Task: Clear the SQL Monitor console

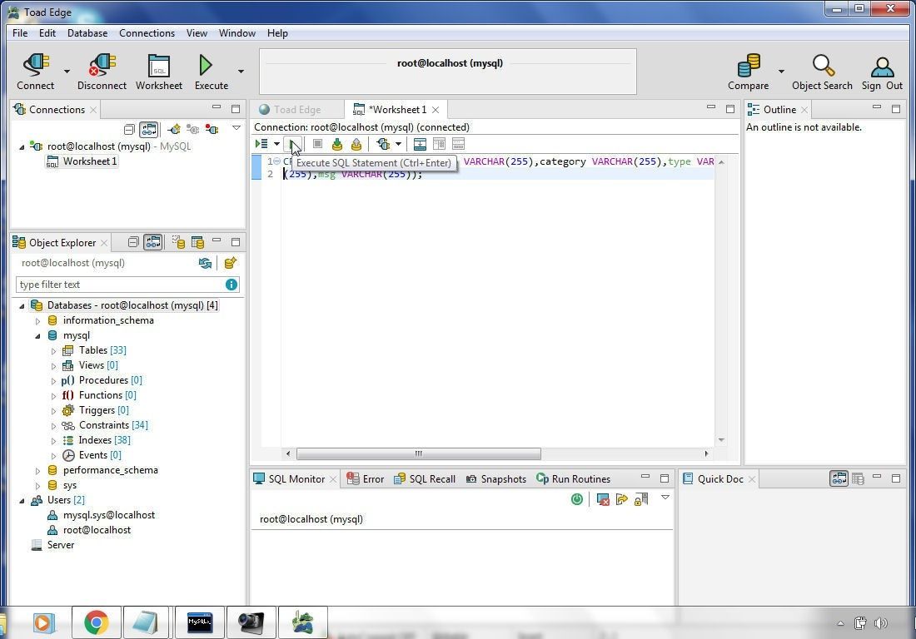Action: (603, 499)
